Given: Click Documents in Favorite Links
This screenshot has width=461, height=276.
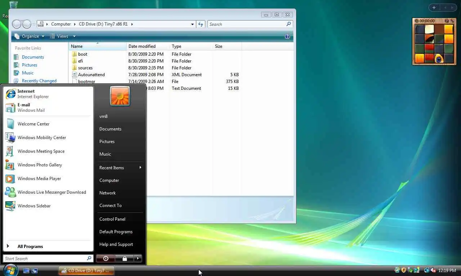Looking at the screenshot, I should tap(33, 57).
